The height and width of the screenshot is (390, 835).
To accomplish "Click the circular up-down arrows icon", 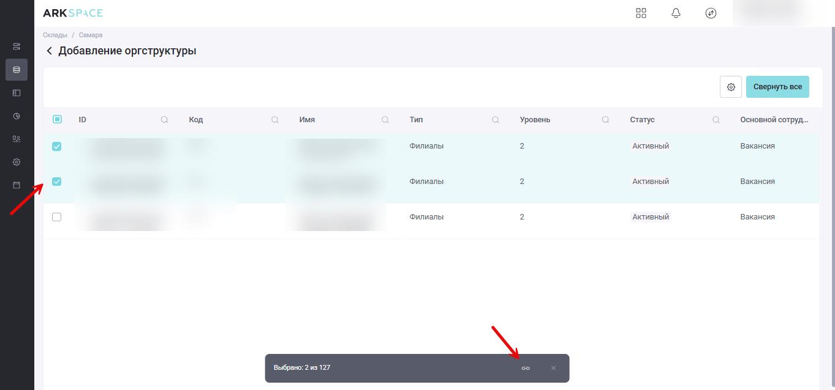I will pyautogui.click(x=711, y=13).
